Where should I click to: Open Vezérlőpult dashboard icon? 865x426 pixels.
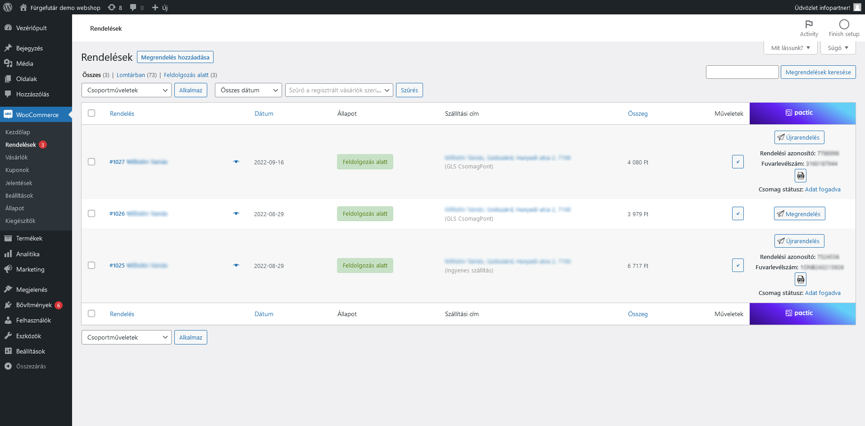[8, 27]
